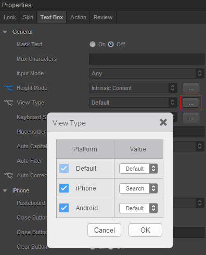This screenshot has width=206, height=255.
Task: Click the Max Characters input field
Action: click(147, 59)
